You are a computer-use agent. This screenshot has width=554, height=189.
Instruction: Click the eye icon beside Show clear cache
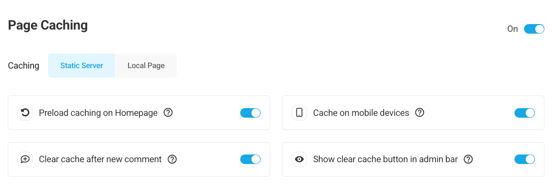[x=299, y=159]
